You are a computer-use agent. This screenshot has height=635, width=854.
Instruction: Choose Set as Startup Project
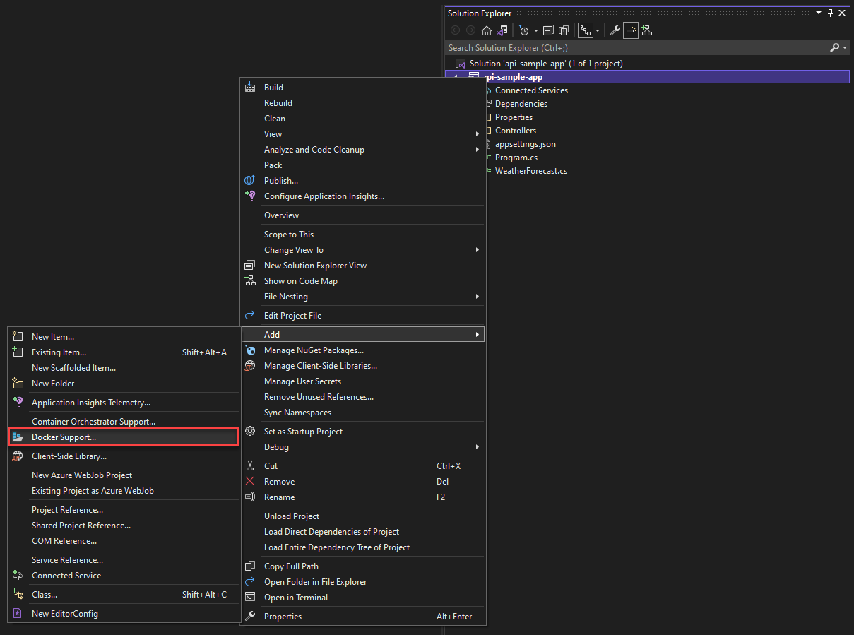(303, 431)
